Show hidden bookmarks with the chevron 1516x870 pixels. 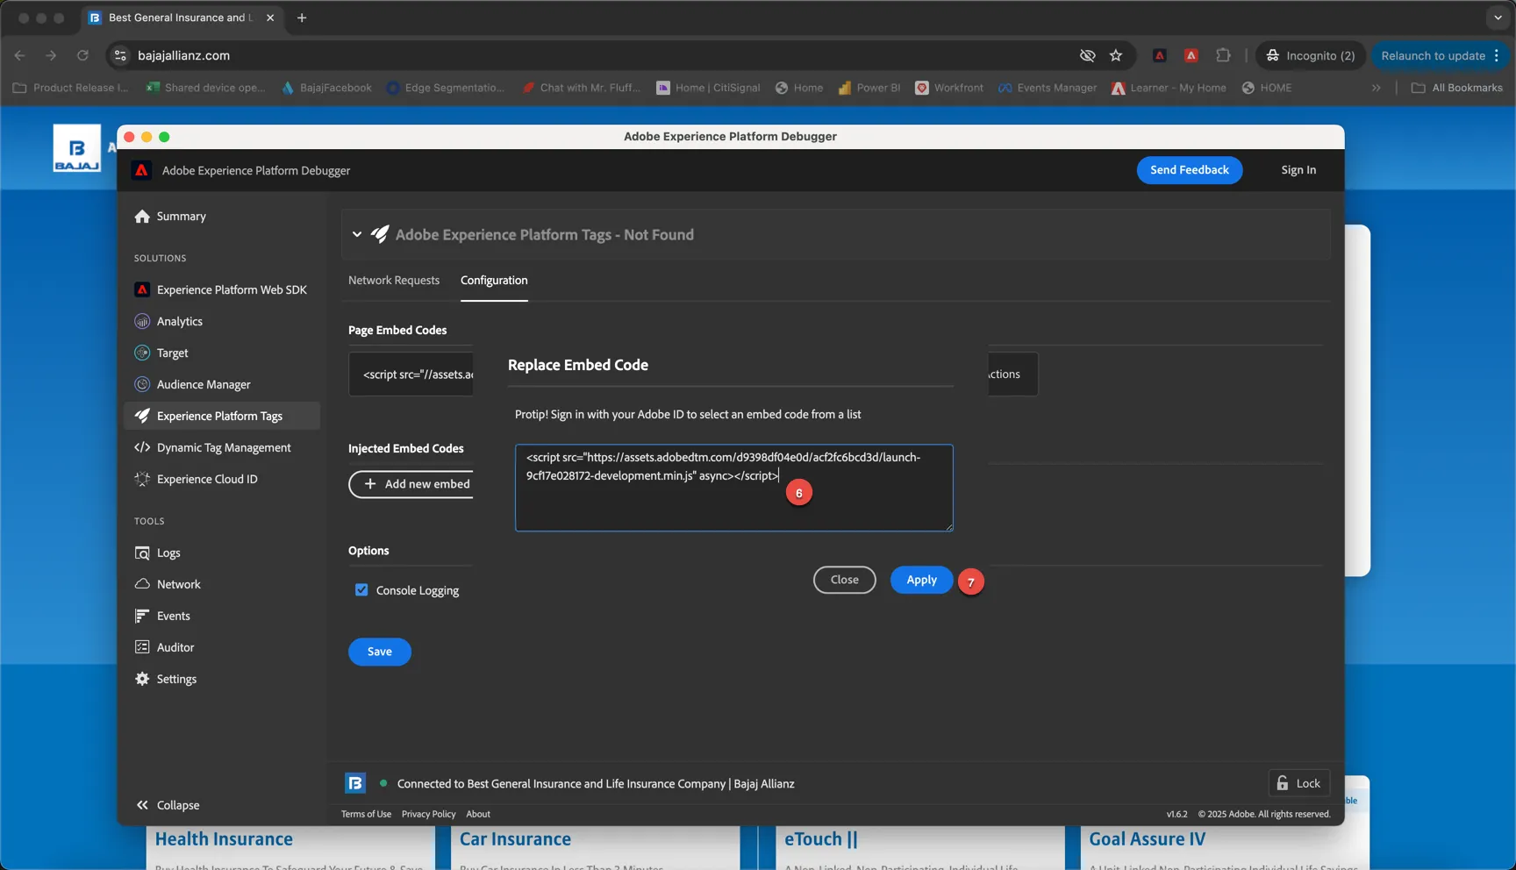coord(1377,88)
